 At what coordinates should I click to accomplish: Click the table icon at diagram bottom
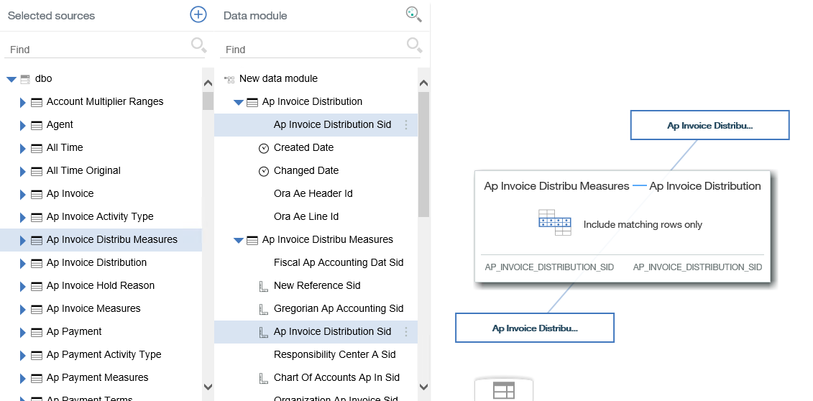tap(503, 390)
